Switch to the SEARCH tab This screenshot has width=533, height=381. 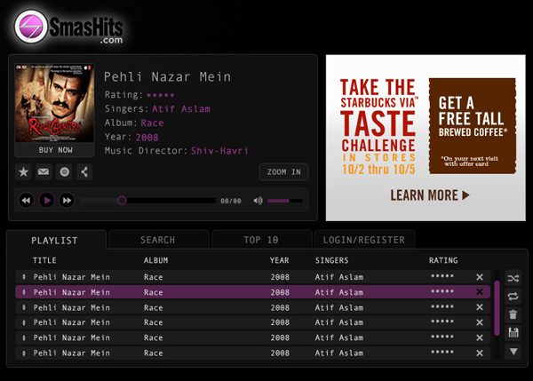(157, 240)
